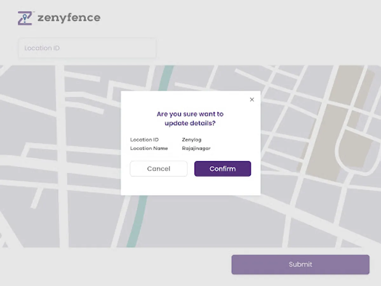Click the 'Are you sure' dialog heading
Viewport: 381px width, 286px height.
coord(190,118)
